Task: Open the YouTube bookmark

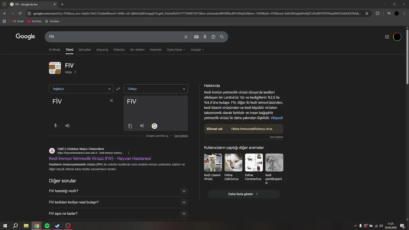Action: point(35,21)
